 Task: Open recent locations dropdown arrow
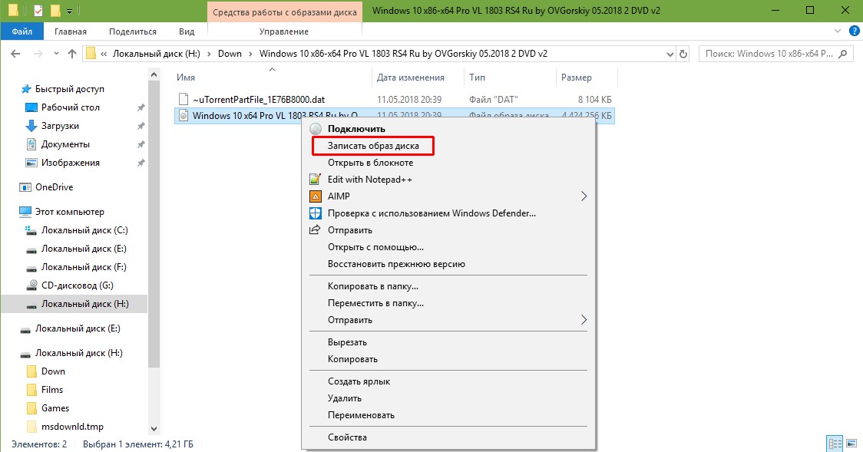[56, 54]
